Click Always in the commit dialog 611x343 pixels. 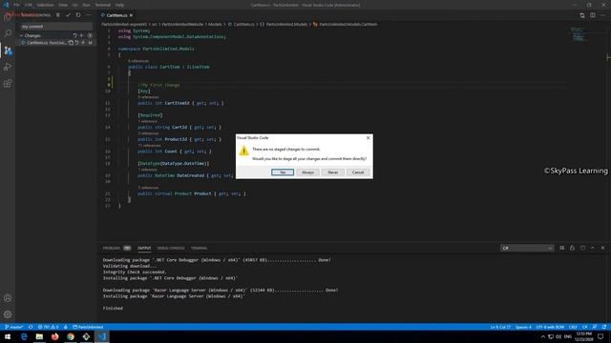(x=307, y=171)
